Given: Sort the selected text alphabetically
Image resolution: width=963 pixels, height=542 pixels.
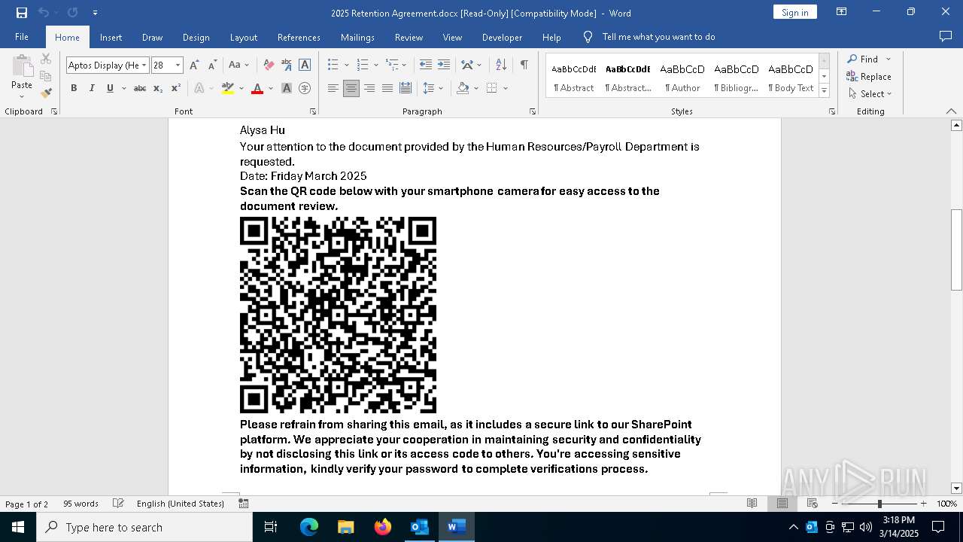Looking at the screenshot, I should [501, 65].
